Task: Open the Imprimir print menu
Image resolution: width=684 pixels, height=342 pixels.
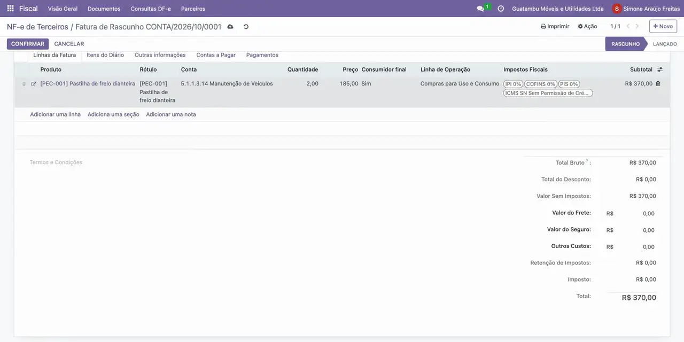Action: pyautogui.click(x=555, y=26)
